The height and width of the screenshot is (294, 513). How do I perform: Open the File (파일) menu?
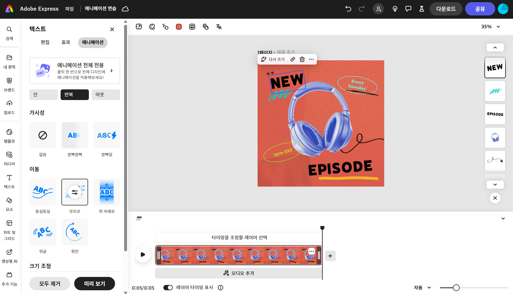point(69,9)
